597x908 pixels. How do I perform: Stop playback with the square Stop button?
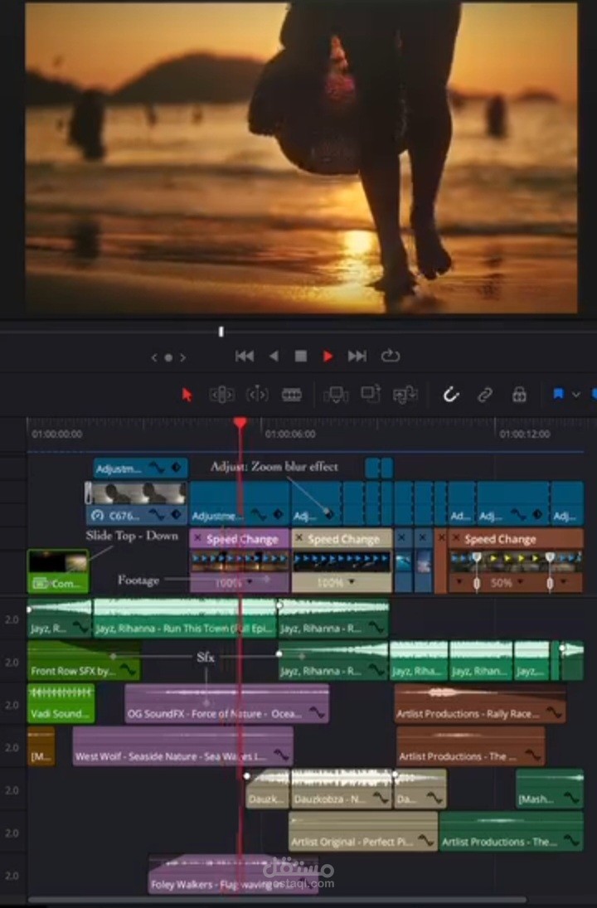pyautogui.click(x=300, y=356)
